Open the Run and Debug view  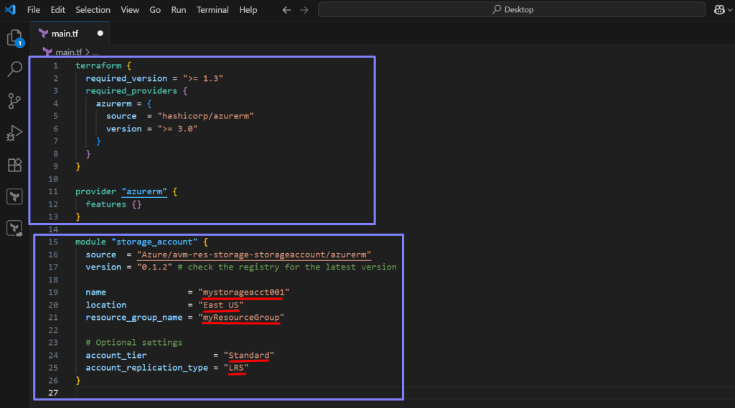(14, 133)
